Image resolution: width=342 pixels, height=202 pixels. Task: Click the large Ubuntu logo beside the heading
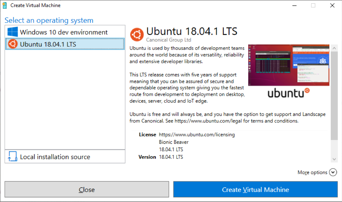point(137,34)
